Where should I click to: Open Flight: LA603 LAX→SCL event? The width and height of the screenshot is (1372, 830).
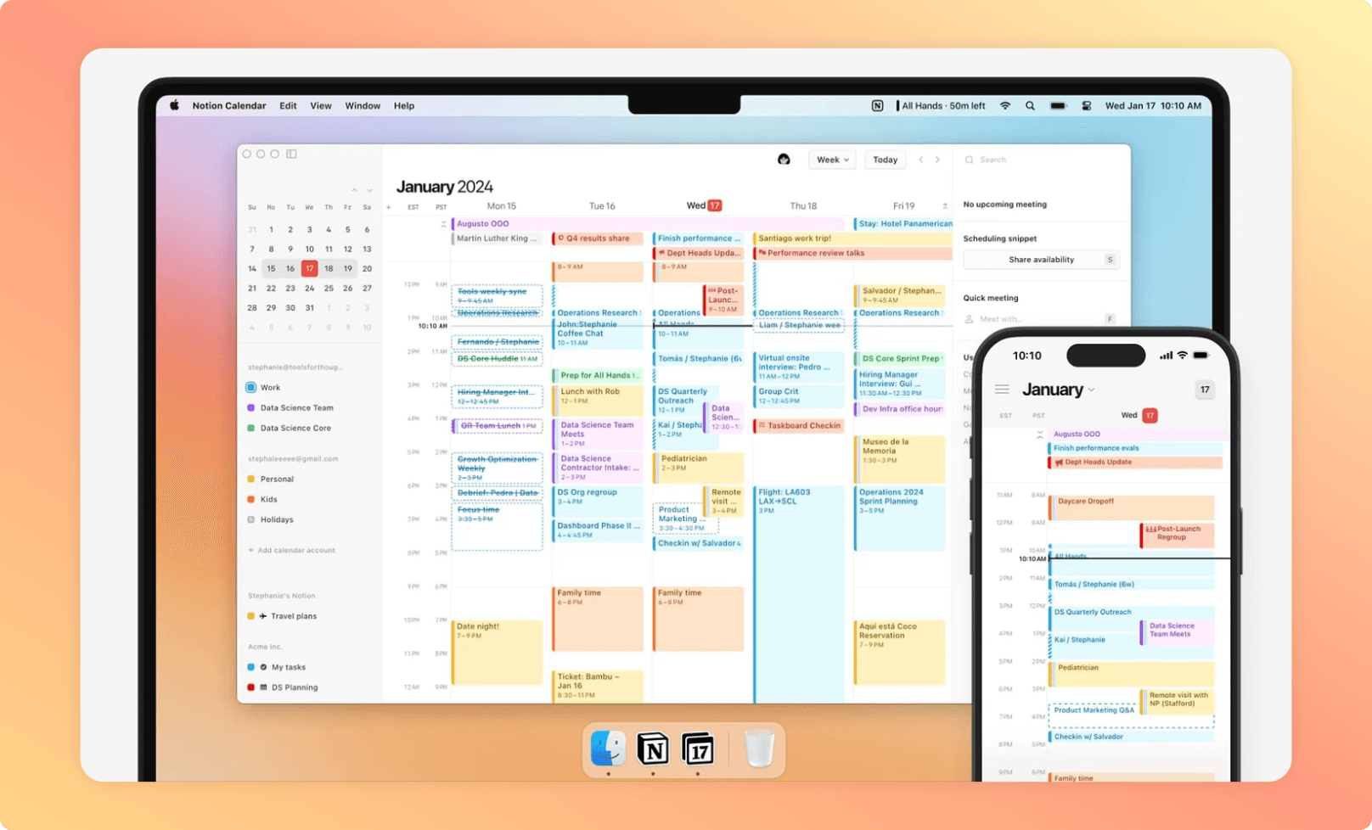[799, 593]
